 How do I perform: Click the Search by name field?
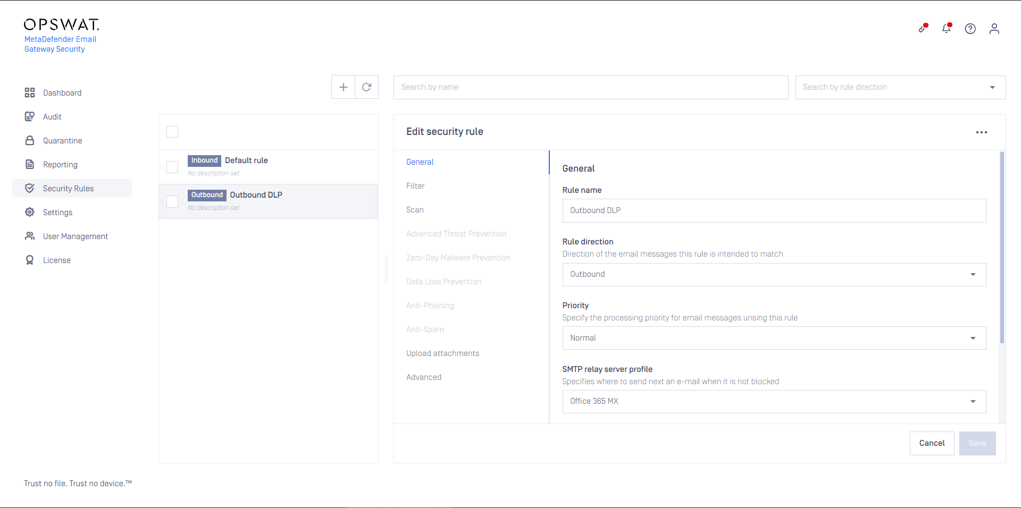pos(590,87)
